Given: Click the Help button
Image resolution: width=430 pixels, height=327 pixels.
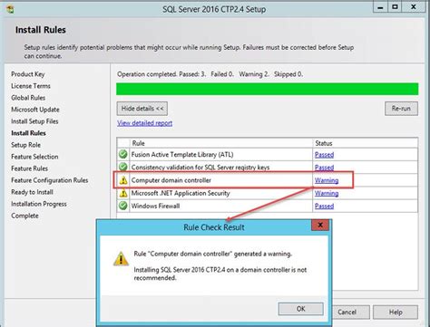Looking at the screenshot, I should click(x=396, y=312).
